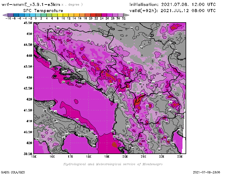Viewport: 226px width, 174px height.
Task: Click the "40.5N" latitude label
Action: 28,132
